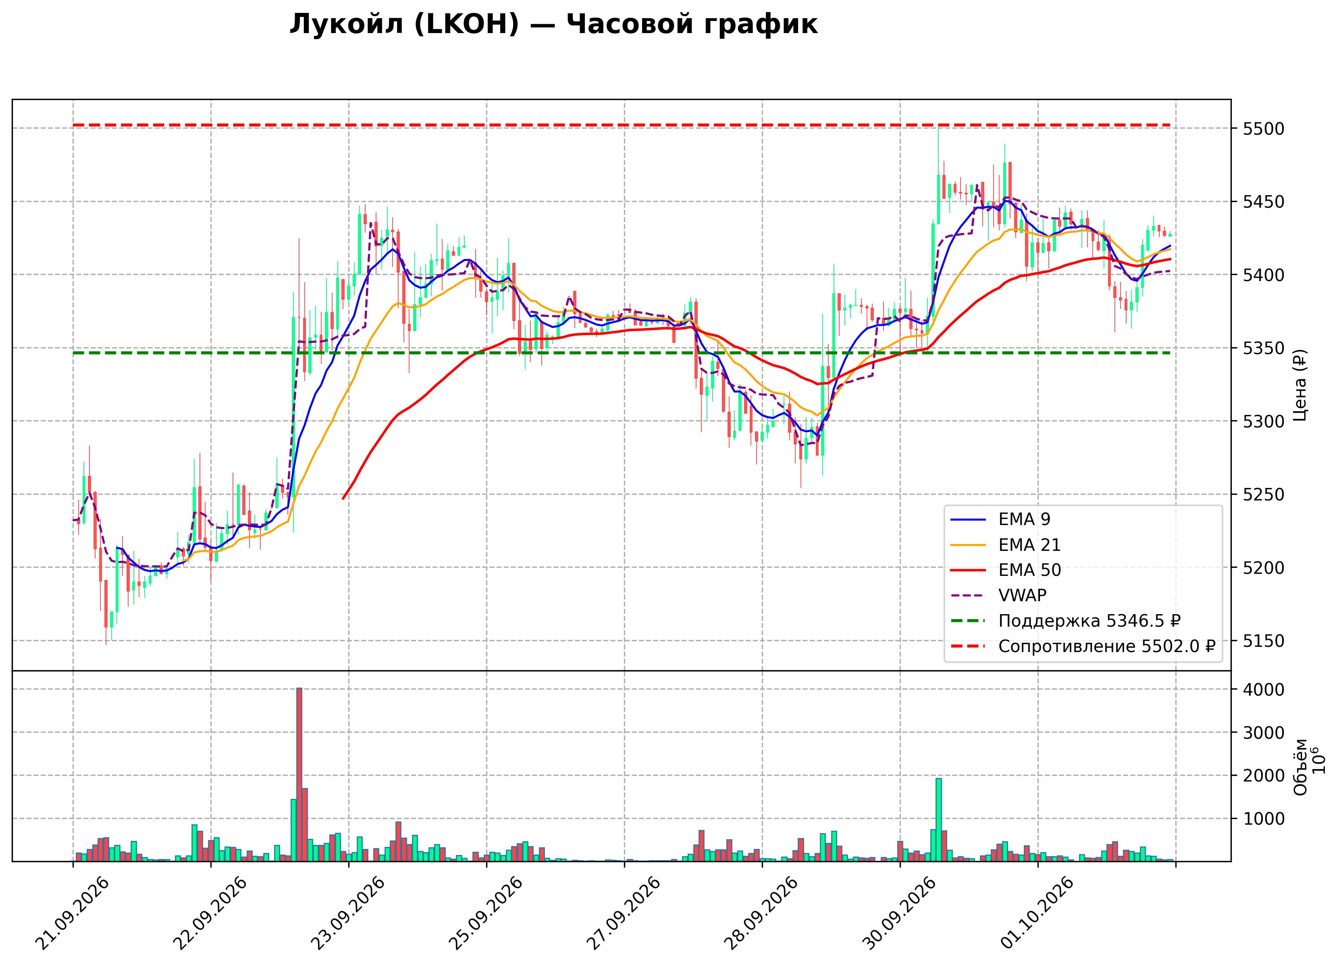
Task: Click the price axis tick "5250"
Action: pos(1264,495)
